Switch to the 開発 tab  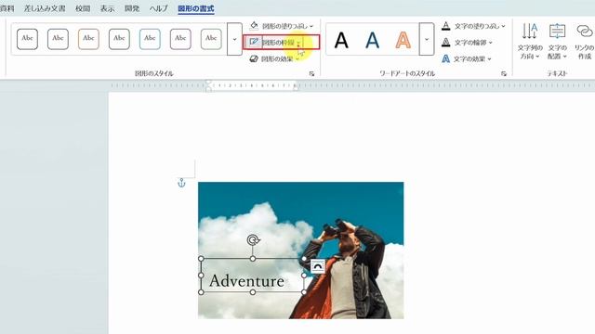pyautogui.click(x=132, y=8)
